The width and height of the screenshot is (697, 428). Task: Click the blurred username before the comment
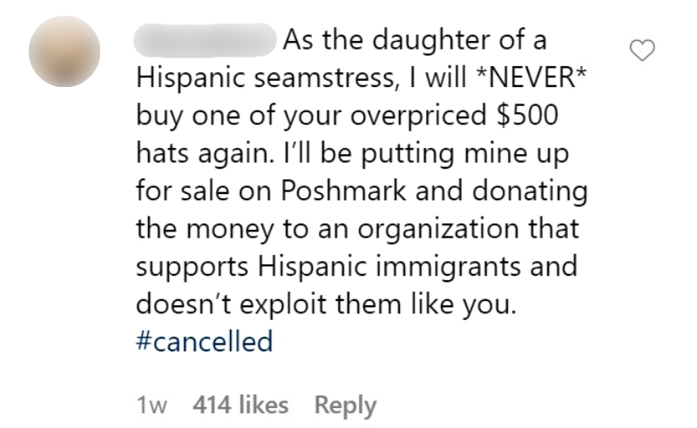205,40
